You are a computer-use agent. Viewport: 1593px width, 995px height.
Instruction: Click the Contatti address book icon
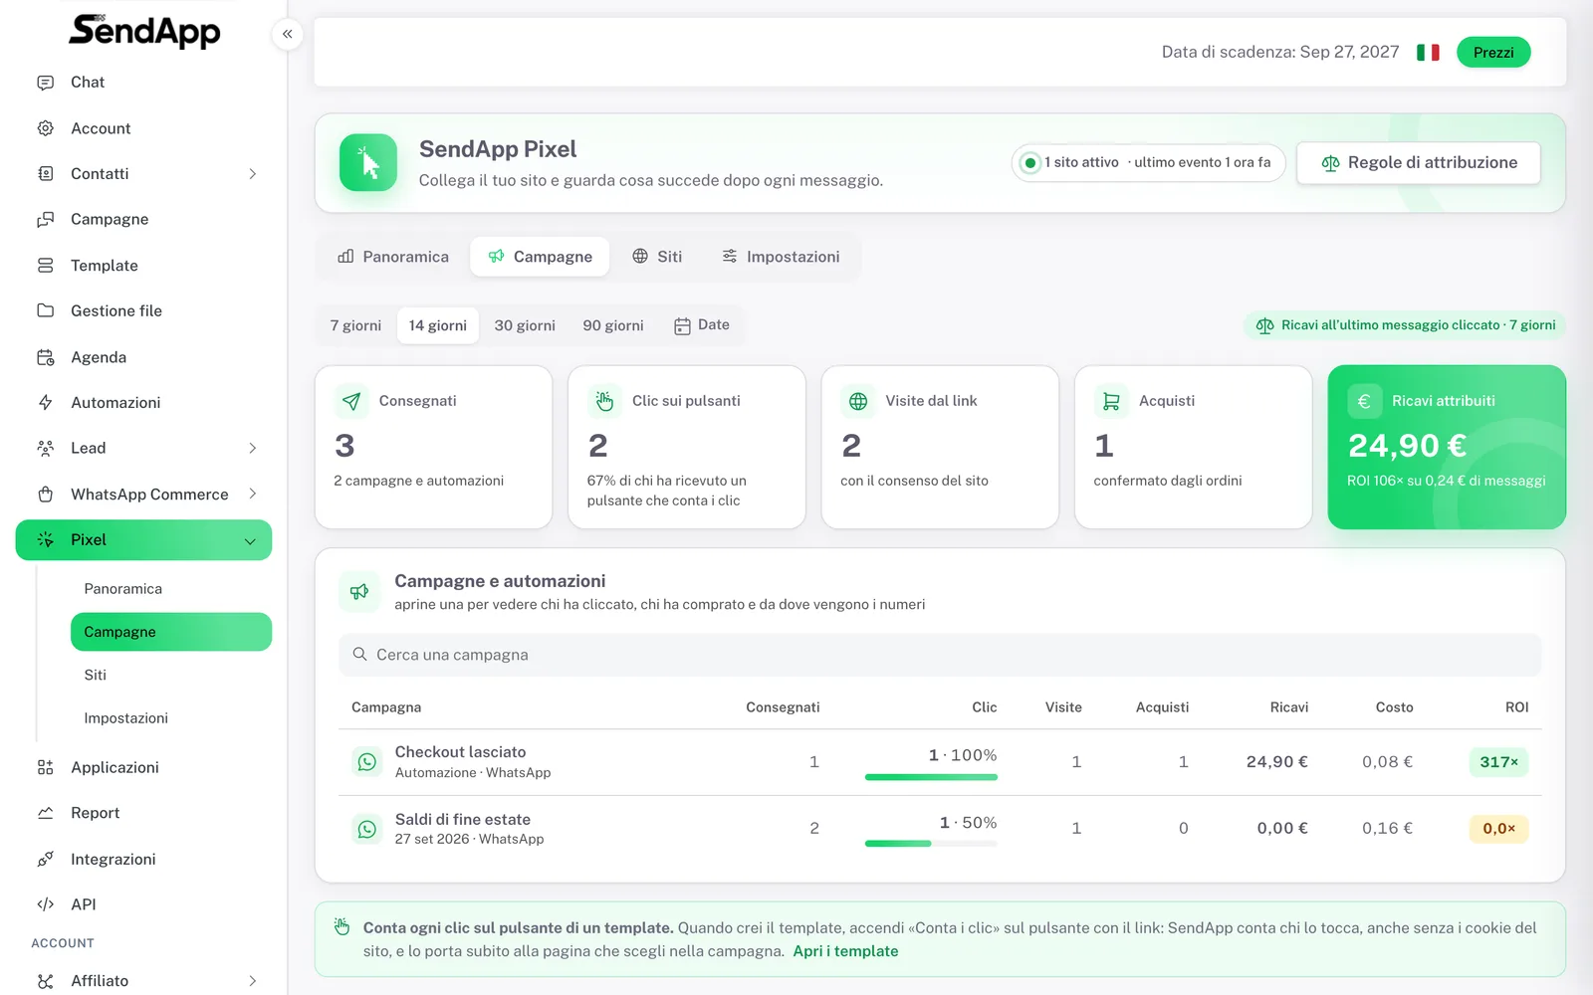pos(45,174)
